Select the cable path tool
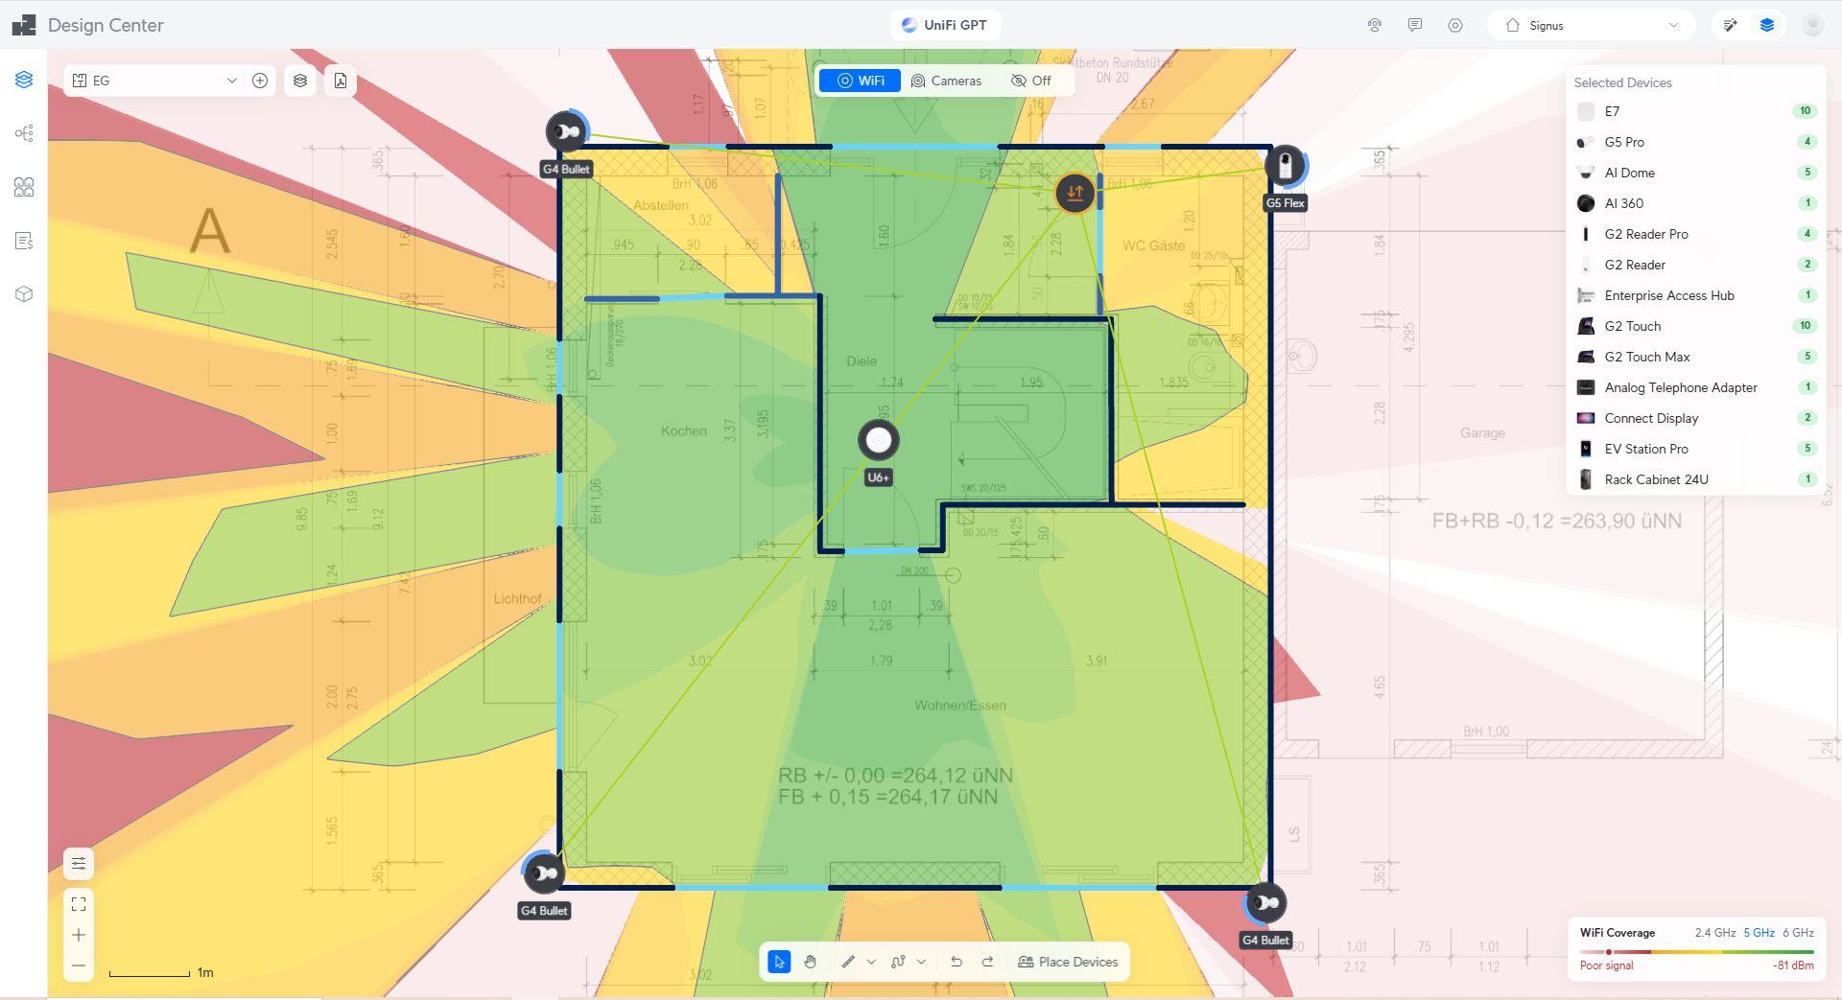This screenshot has width=1842, height=1000. click(898, 962)
